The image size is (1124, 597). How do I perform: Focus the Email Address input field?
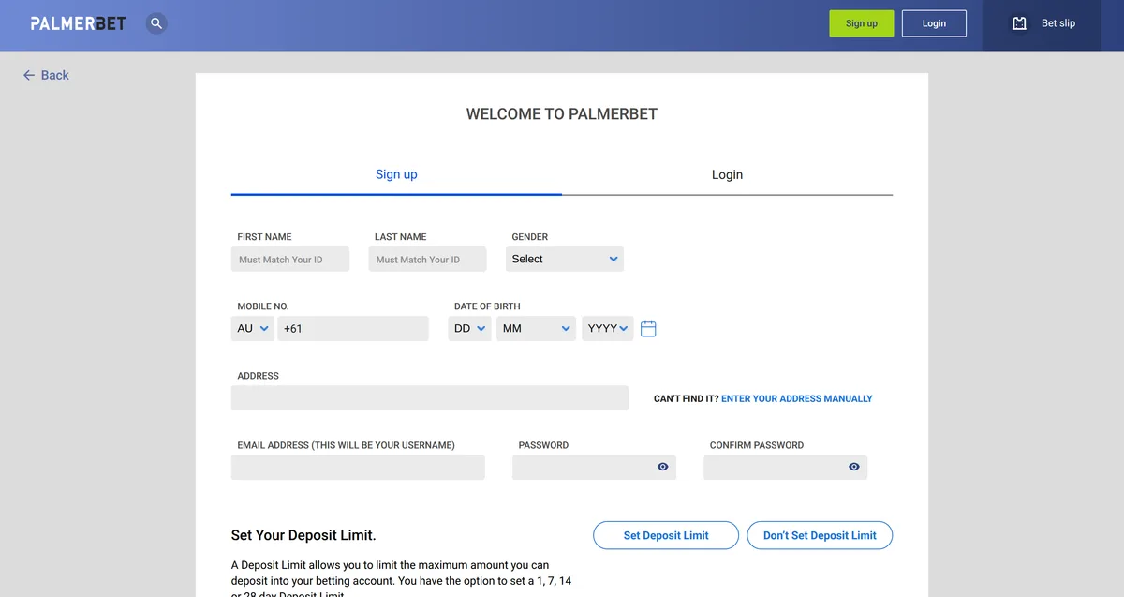point(358,468)
